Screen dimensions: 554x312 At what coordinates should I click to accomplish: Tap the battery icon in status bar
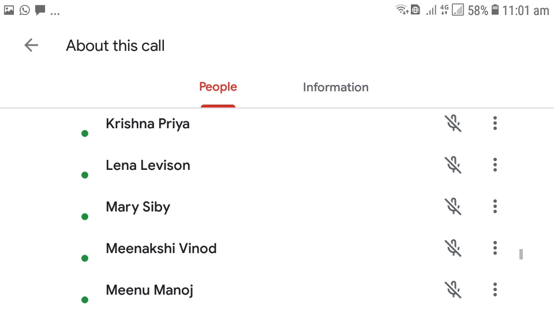pyautogui.click(x=495, y=10)
